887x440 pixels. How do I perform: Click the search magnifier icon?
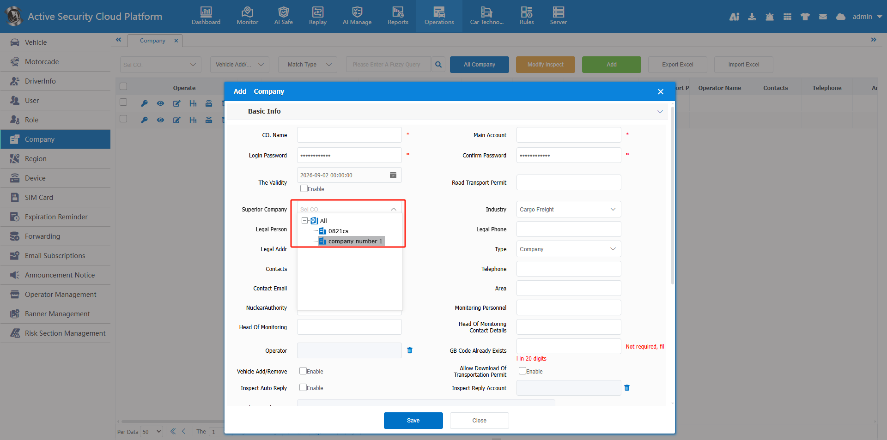click(x=438, y=65)
